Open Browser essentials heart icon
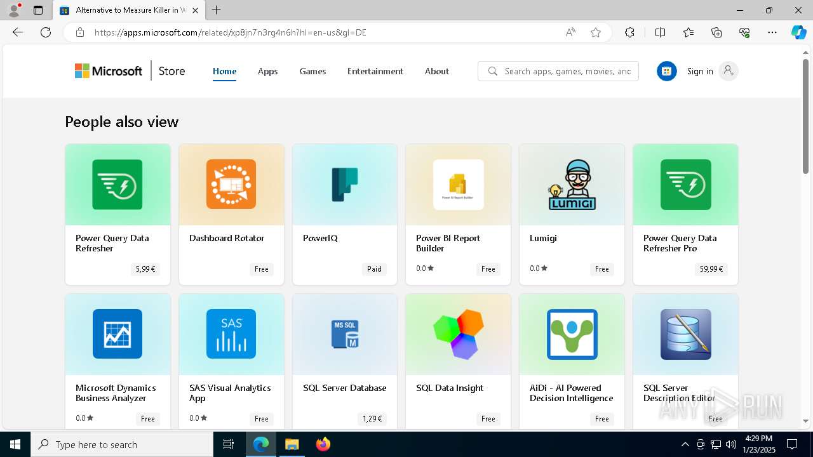This screenshot has height=457, width=813. [x=744, y=32]
